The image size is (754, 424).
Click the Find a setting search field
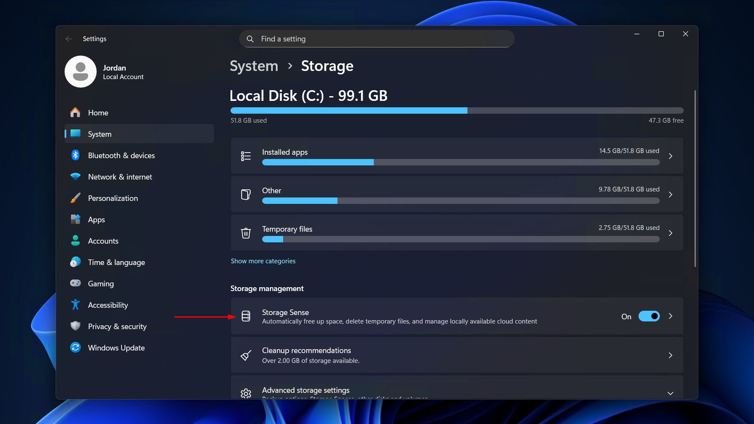tap(376, 38)
